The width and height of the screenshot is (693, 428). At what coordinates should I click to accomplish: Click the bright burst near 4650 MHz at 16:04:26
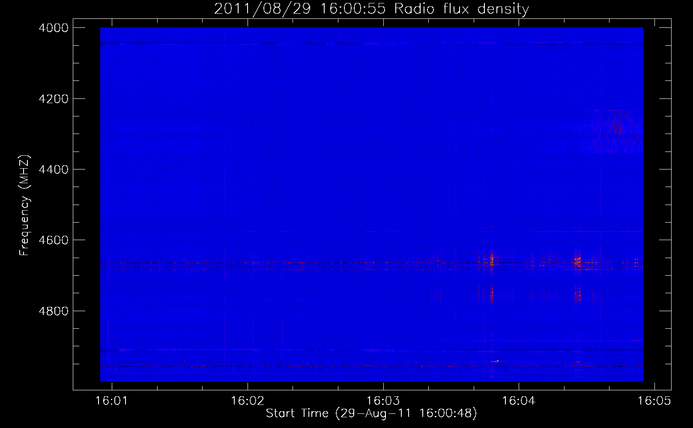tap(577, 260)
